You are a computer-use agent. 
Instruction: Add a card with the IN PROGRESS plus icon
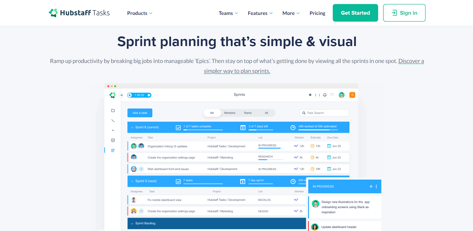(371, 187)
